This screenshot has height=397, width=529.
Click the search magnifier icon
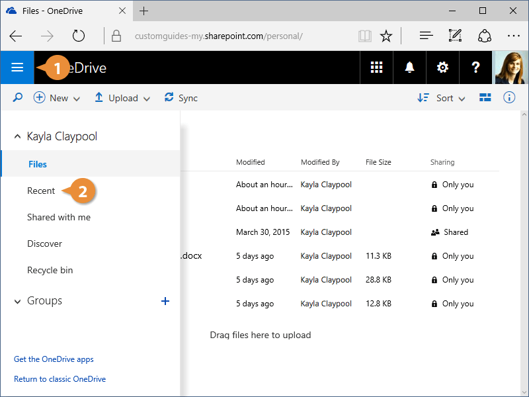(x=18, y=98)
